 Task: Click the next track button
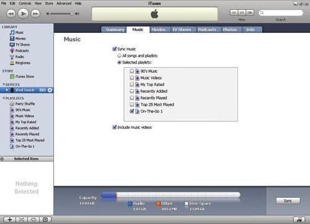click(x=35, y=14)
